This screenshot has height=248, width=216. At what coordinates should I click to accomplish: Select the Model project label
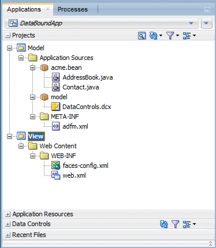point(36,48)
